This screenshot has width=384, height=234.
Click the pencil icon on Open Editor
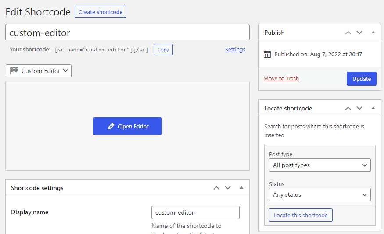[x=111, y=126]
